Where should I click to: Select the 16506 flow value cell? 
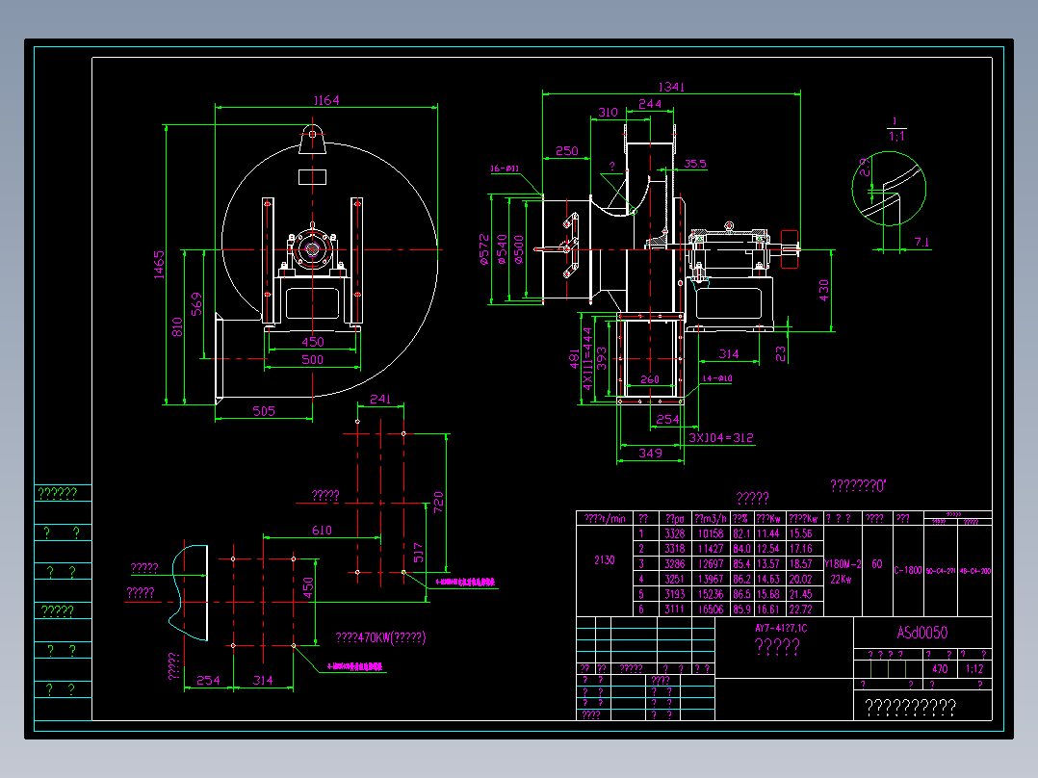coord(711,609)
